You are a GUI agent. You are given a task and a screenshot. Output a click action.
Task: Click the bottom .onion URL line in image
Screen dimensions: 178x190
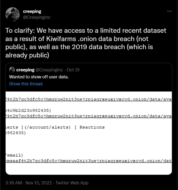89,161
